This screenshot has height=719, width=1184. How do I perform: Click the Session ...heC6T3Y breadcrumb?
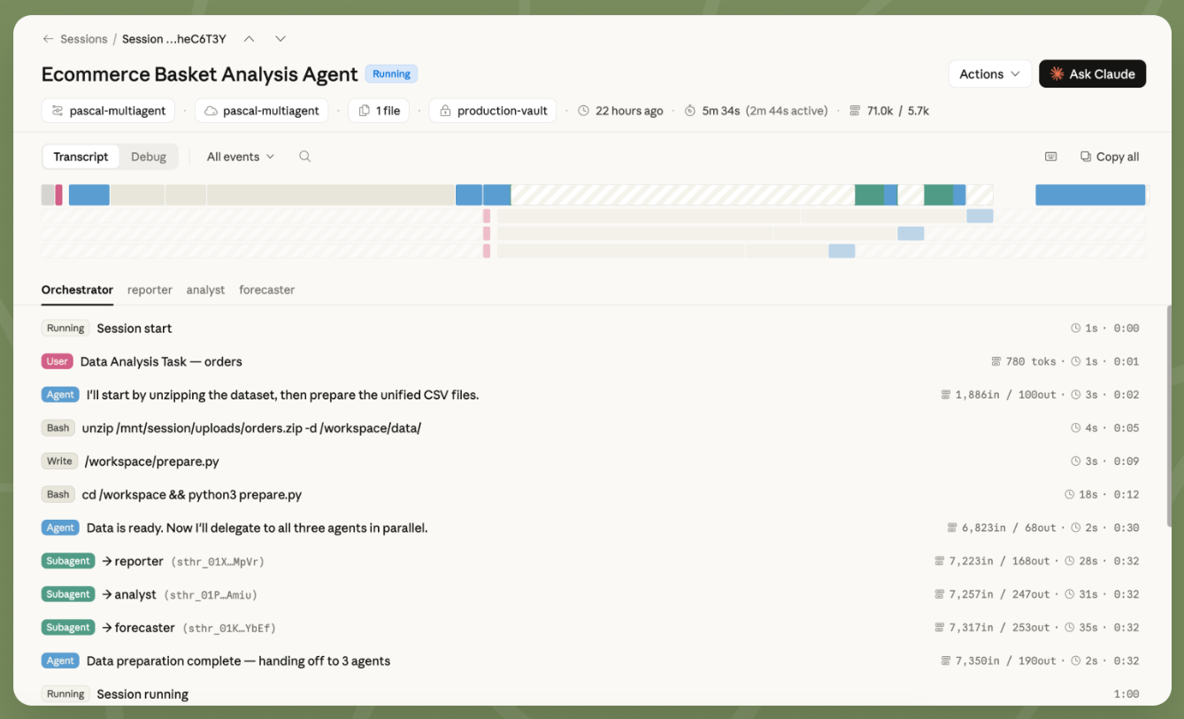(x=174, y=39)
